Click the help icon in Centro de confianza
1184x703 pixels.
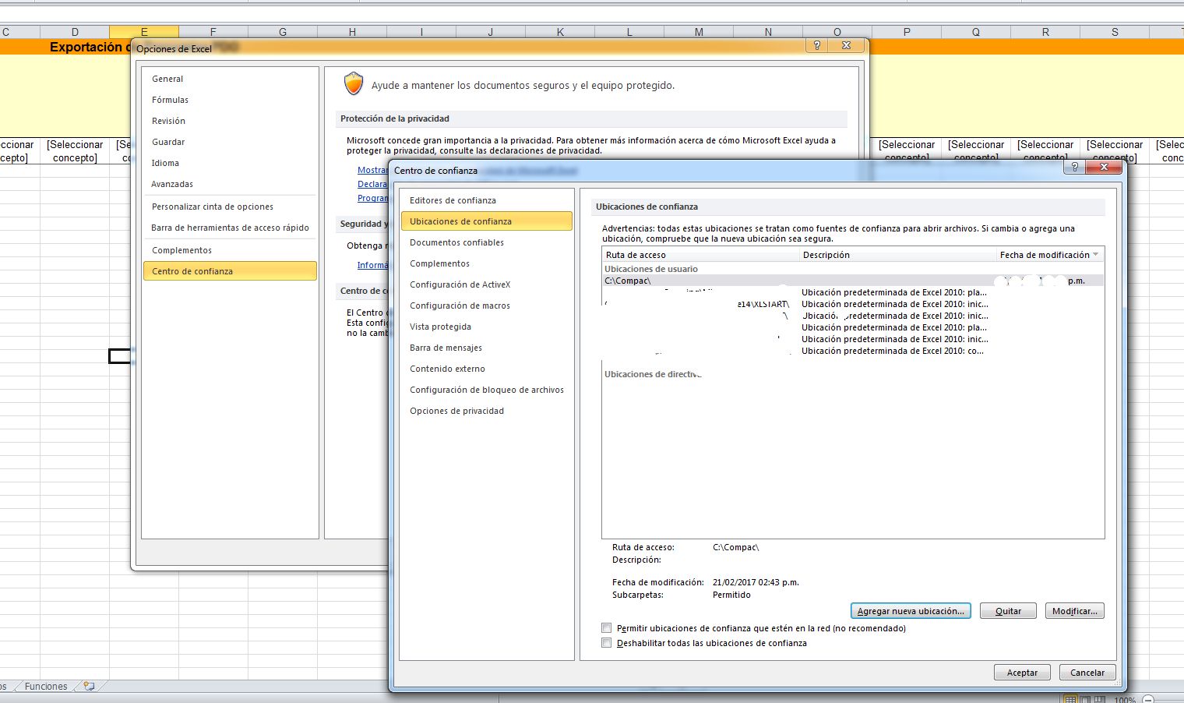click(1074, 167)
